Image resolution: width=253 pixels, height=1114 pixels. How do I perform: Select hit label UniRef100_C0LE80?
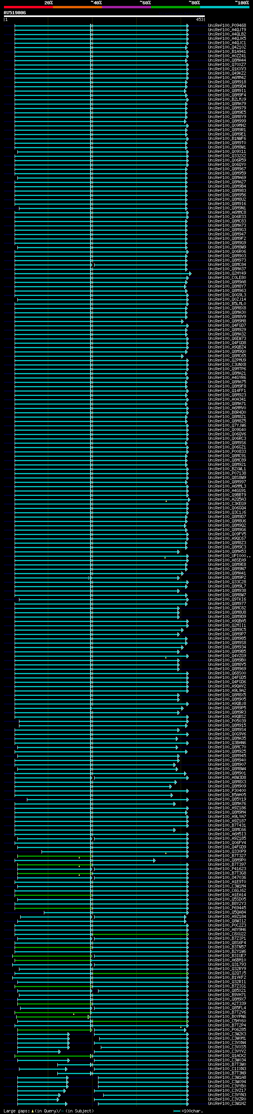[227, 278]
